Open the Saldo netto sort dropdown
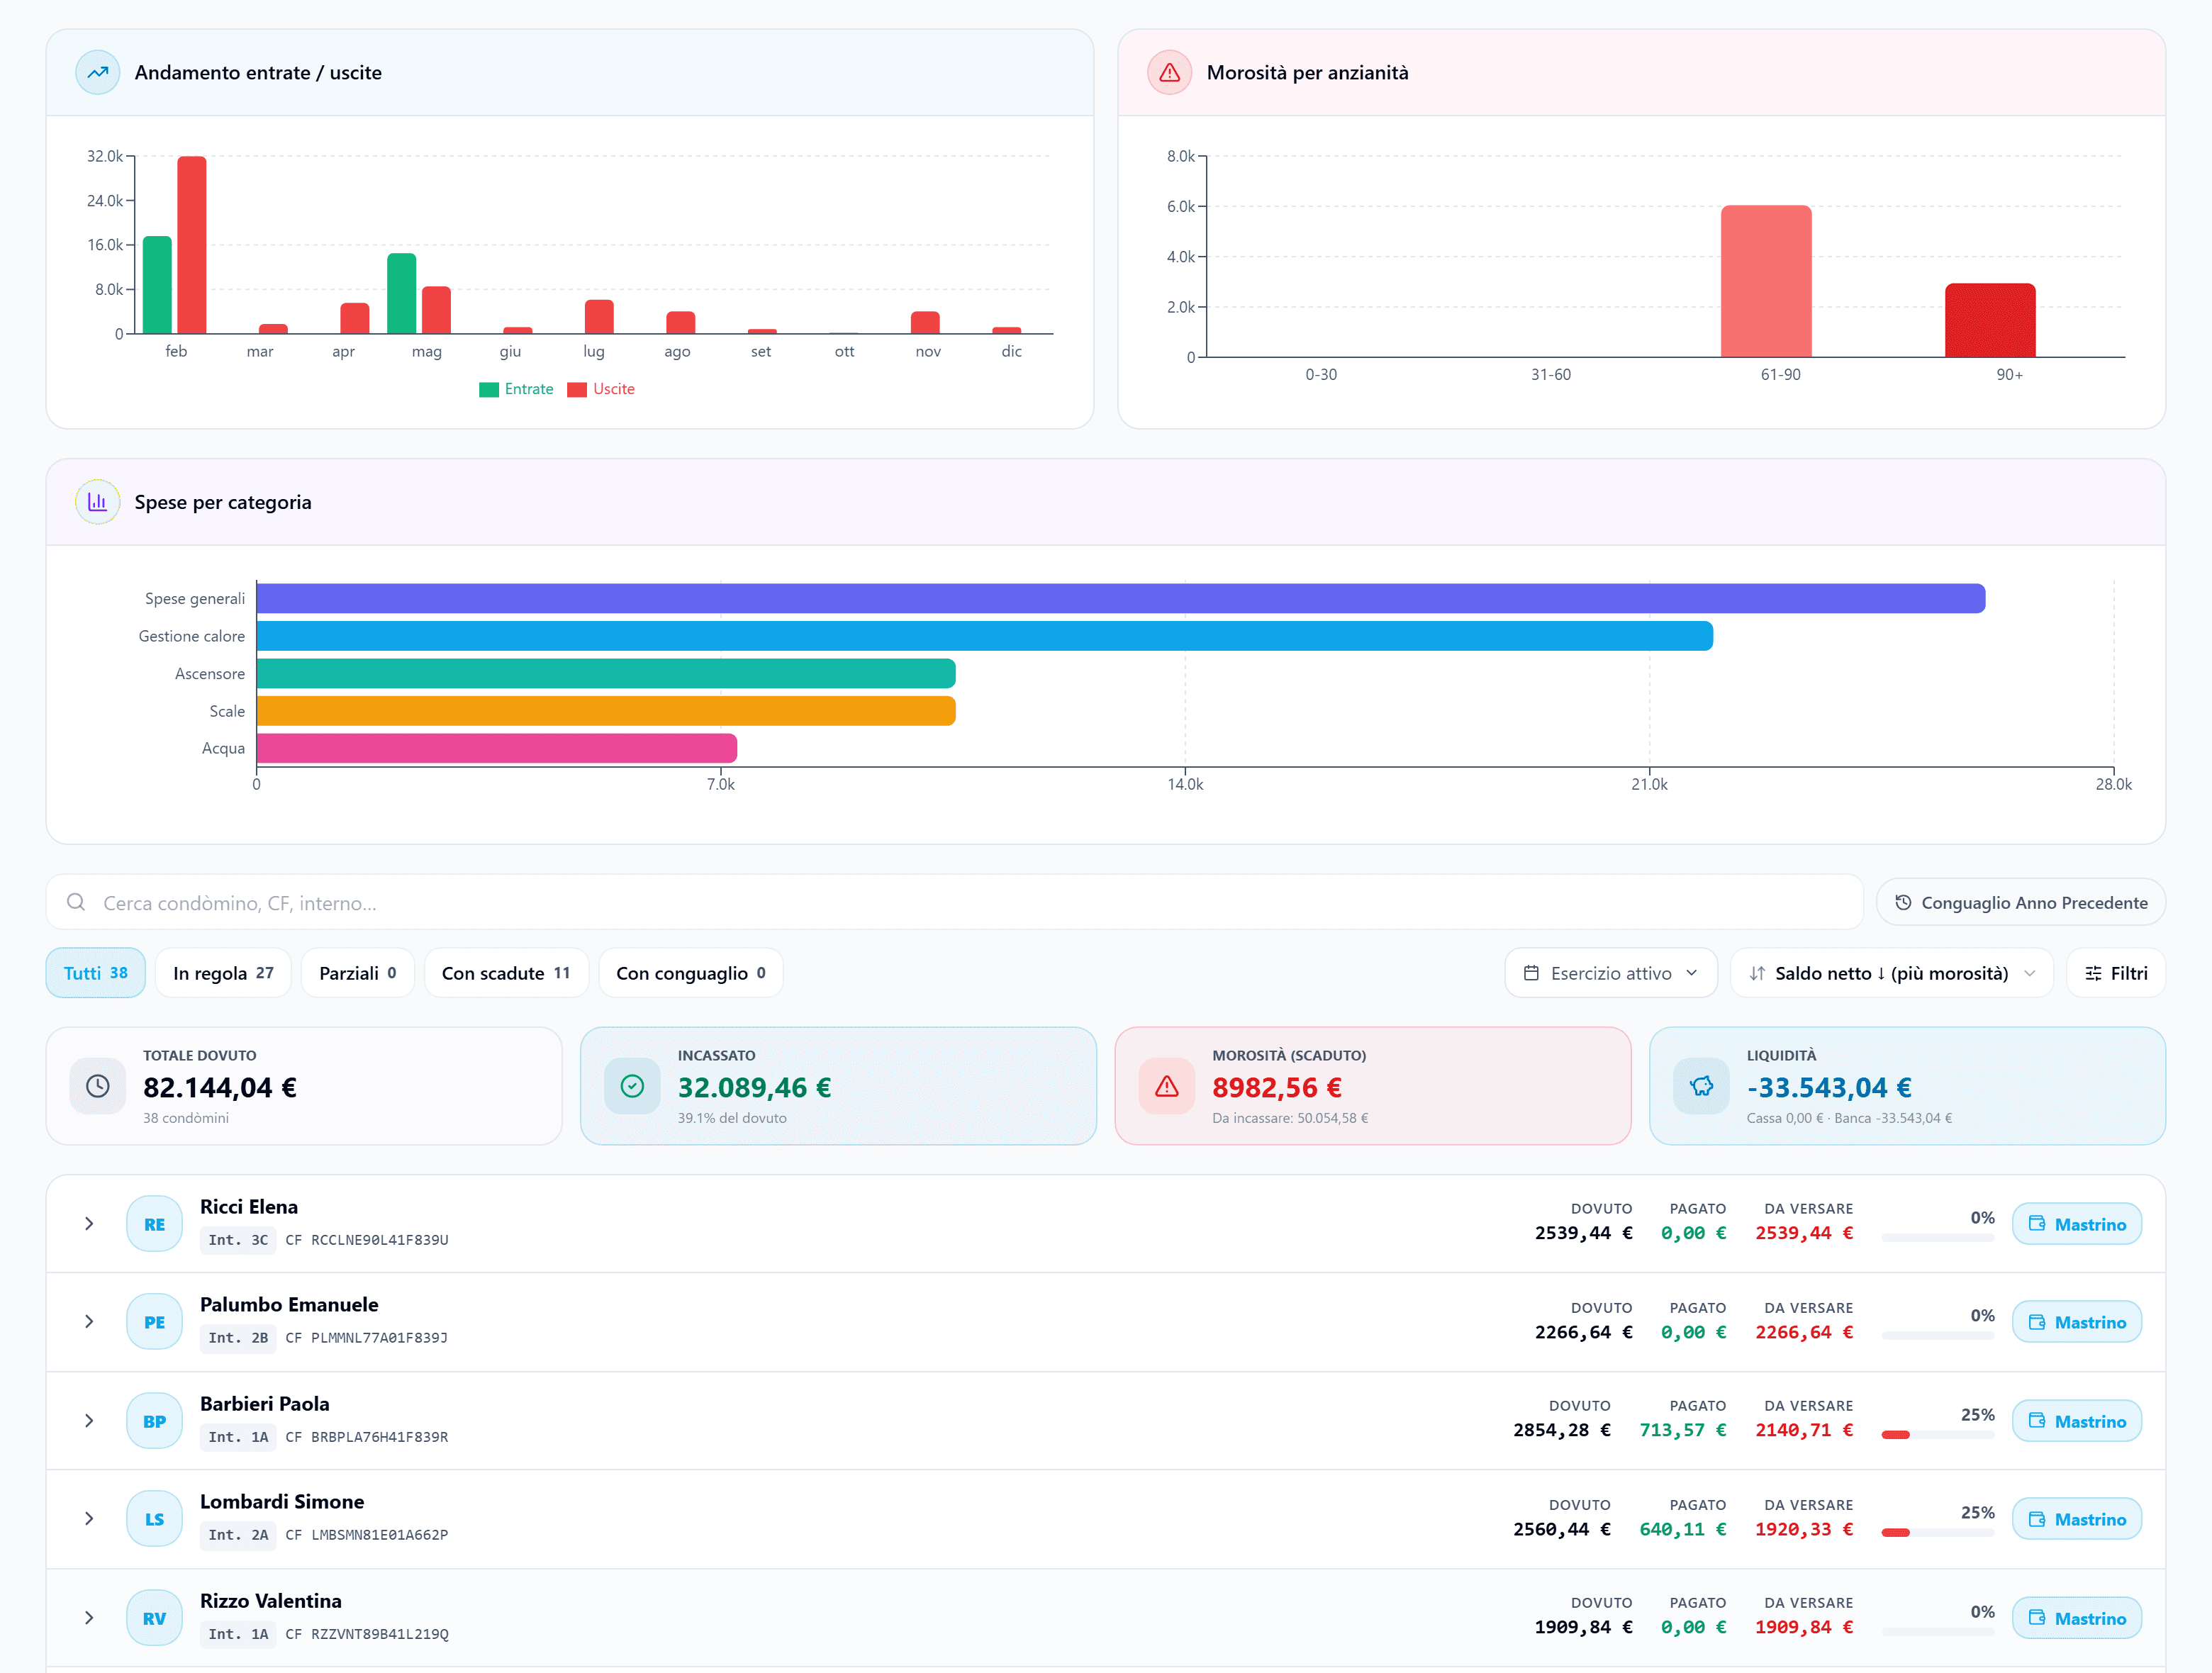 [x=1891, y=973]
